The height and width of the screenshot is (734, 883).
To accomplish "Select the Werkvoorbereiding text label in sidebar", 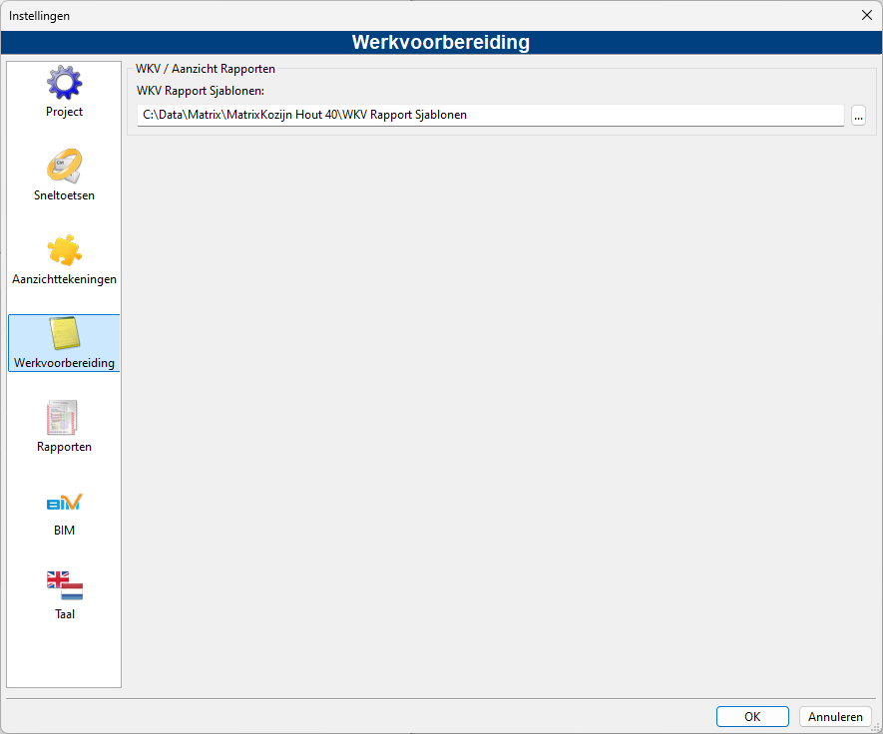I will (x=64, y=362).
